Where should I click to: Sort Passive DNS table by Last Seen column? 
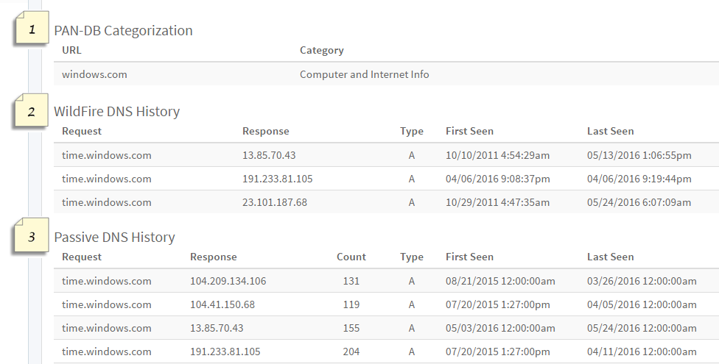[x=610, y=257]
